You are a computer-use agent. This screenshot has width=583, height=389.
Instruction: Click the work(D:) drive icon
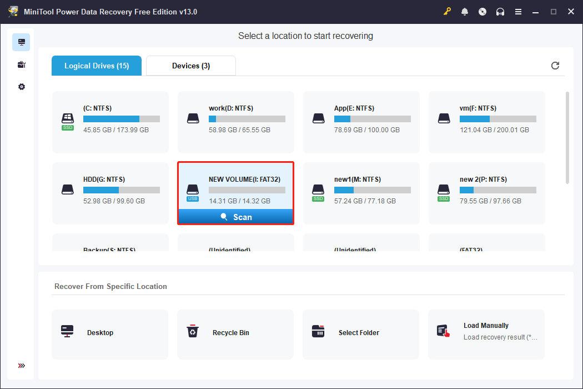point(193,118)
